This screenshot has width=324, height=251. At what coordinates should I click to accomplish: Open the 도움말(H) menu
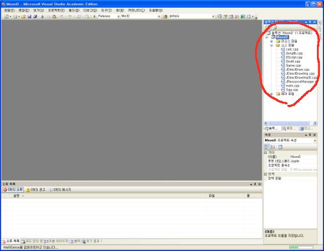(x=156, y=11)
